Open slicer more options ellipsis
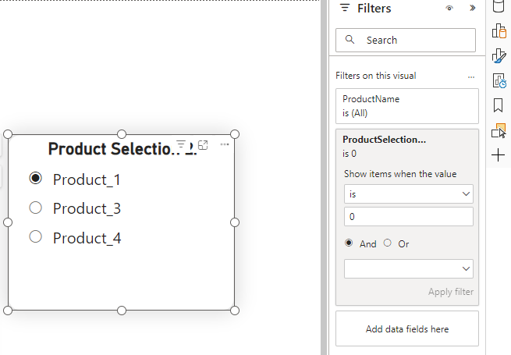Screen dimensions: 511x355 pos(225,145)
